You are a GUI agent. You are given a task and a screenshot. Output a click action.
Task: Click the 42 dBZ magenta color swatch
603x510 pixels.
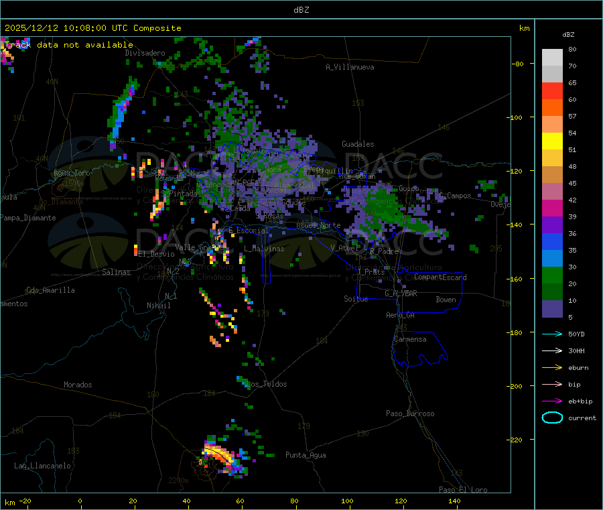click(552, 208)
